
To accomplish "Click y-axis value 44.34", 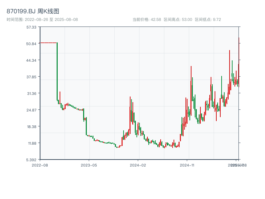I will pyautogui.click(x=31, y=60).
